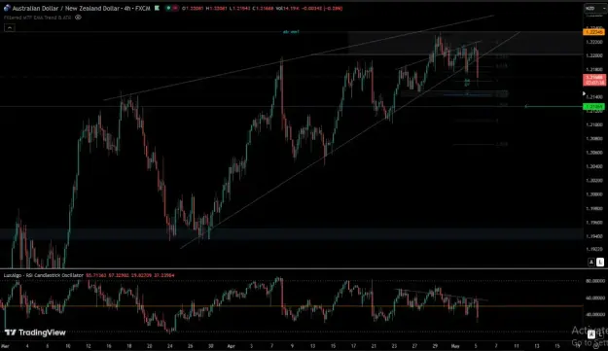Click the 60.00000 RSI axis label
The image size is (608, 351).
pos(594,298)
